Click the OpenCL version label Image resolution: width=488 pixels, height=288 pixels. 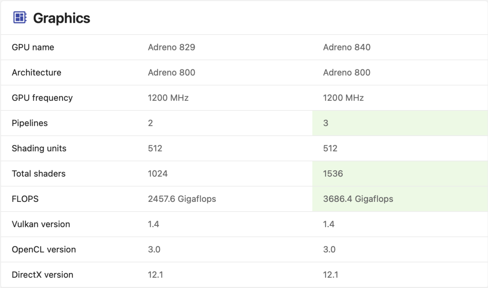click(x=44, y=249)
